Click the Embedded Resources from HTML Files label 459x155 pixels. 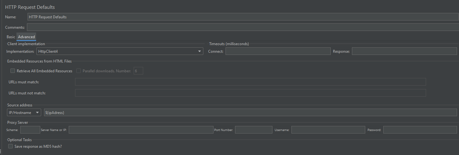[x=39, y=61]
